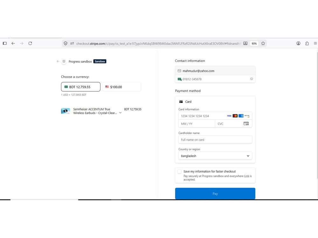Click the American Express logo icon

point(241,116)
